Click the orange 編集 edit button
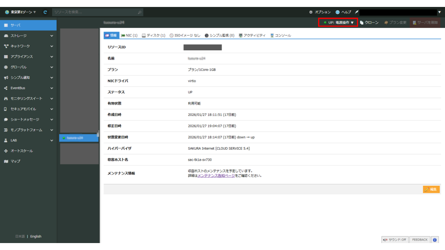Viewport: 445px width, 250px height. click(x=431, y=189)
